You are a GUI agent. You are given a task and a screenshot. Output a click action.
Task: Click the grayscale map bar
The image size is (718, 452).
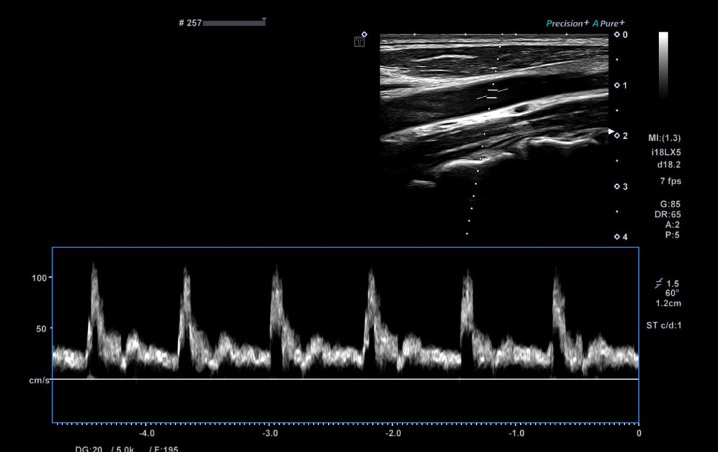pos(663,63)
